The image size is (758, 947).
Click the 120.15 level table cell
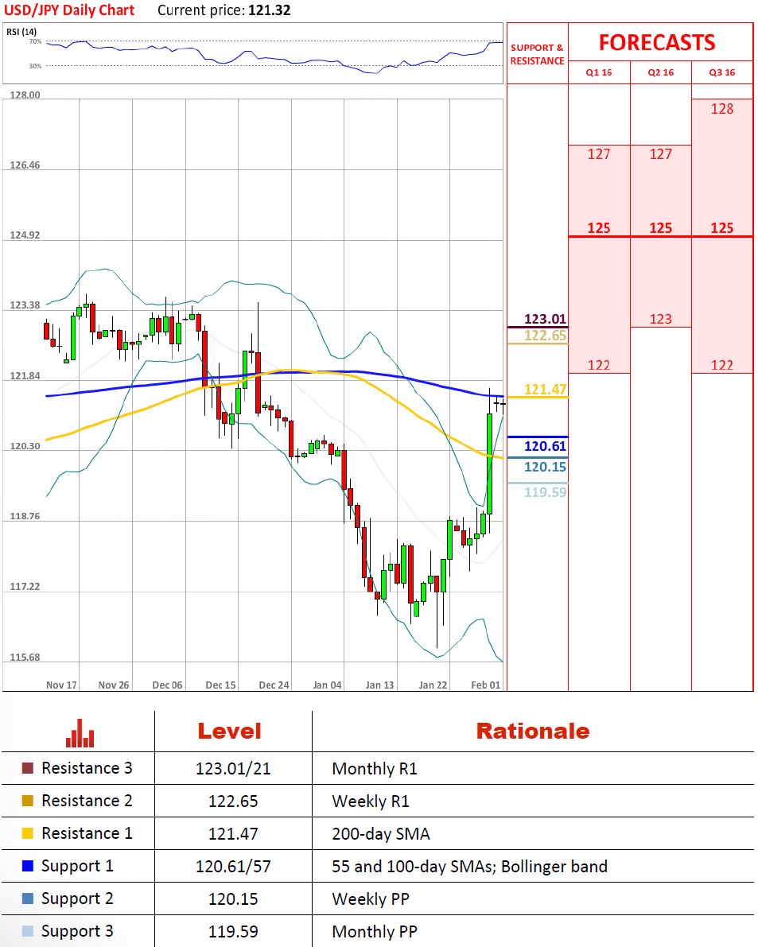[233, 899]
